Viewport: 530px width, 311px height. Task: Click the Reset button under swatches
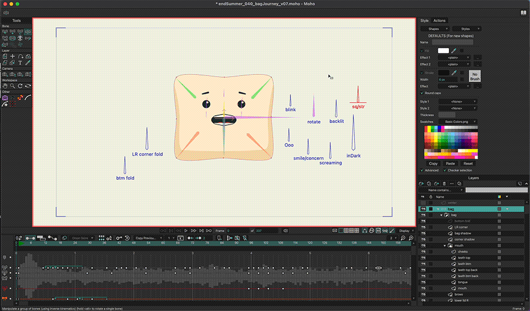pyautogui.click(x=468, y=164)
